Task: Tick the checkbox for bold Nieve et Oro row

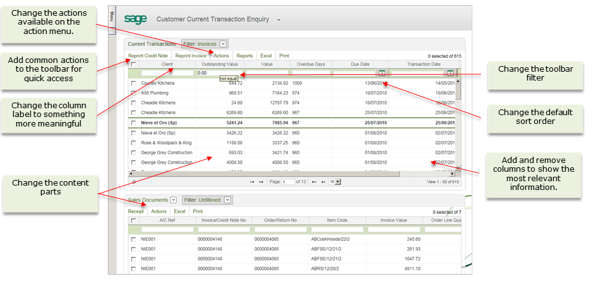Action: (134, 123)
